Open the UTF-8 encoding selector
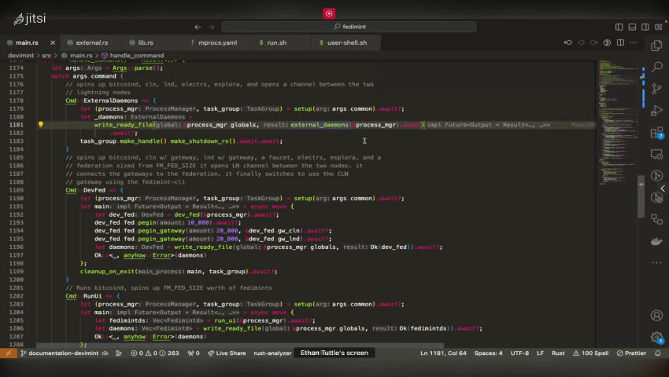 click(519, 353)
